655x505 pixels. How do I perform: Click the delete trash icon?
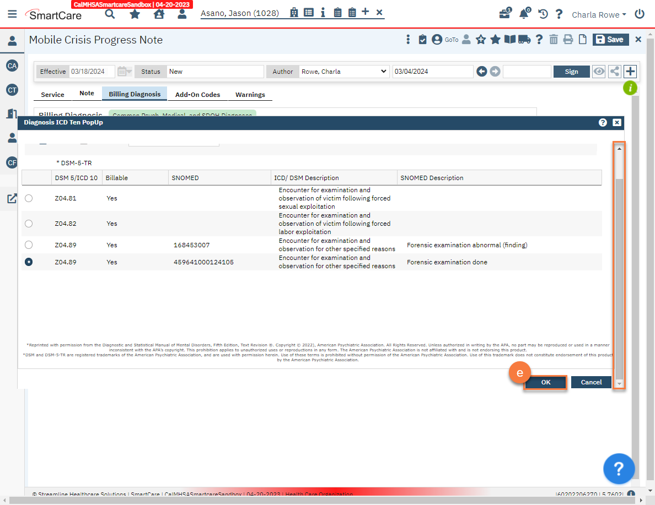pyautogui.click(x=554, y=40)
